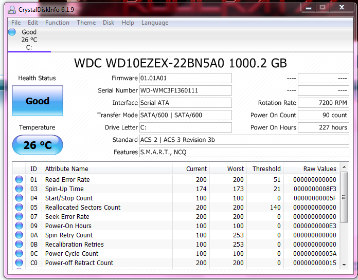Screen dimensions: 358x280
Task: Open the Language menu
Action: point(155,23)
